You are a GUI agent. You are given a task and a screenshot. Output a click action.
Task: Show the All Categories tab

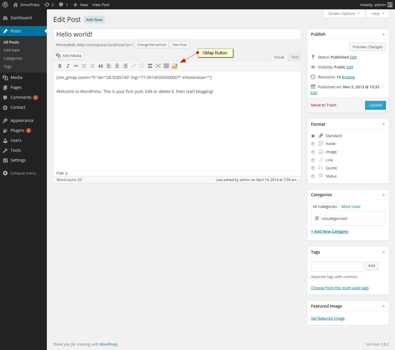[325, 207]
